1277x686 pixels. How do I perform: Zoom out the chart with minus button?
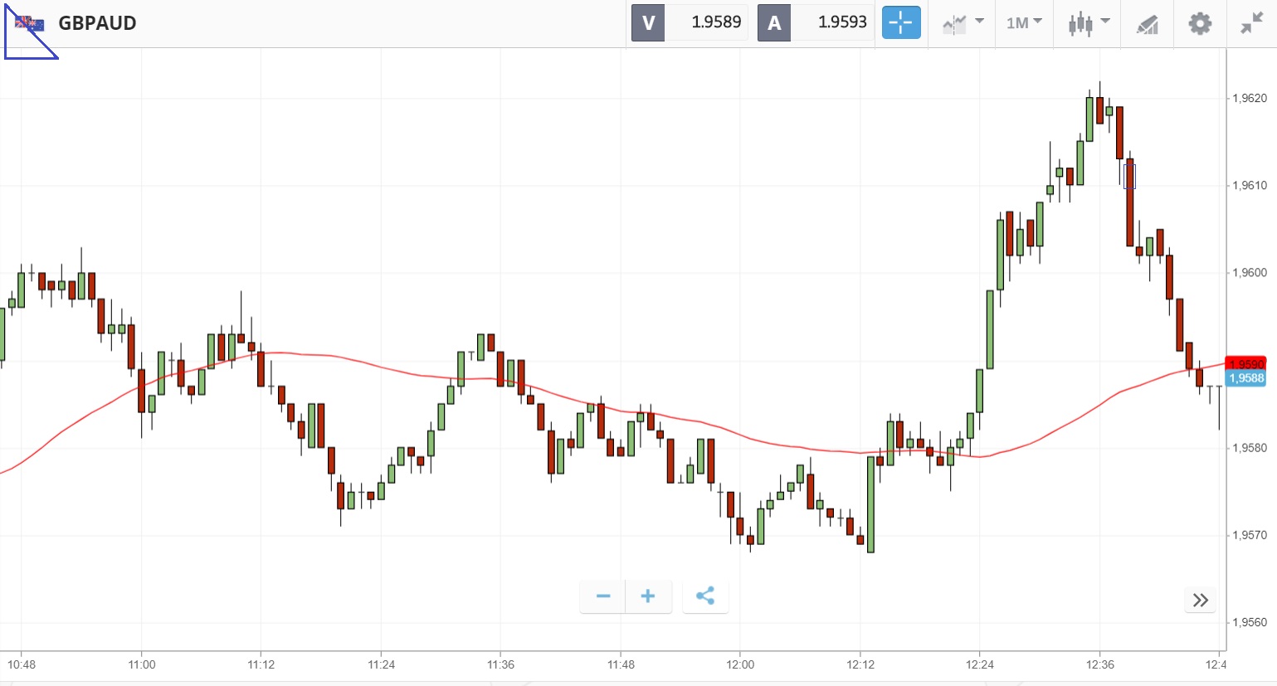[603, 596]
